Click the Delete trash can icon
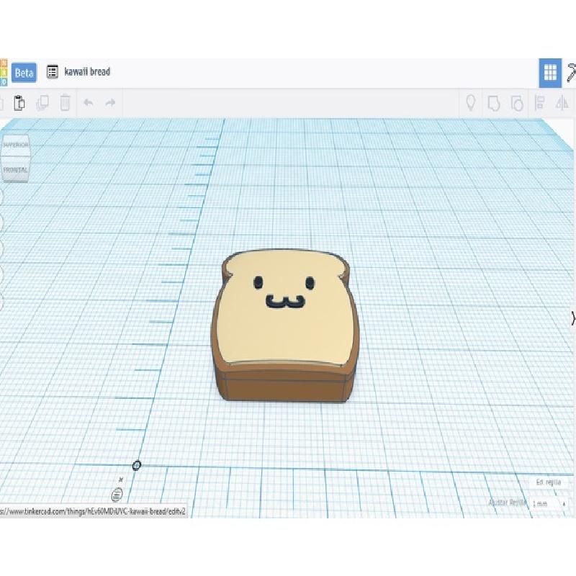576x576 pixels. click(65, 102)
